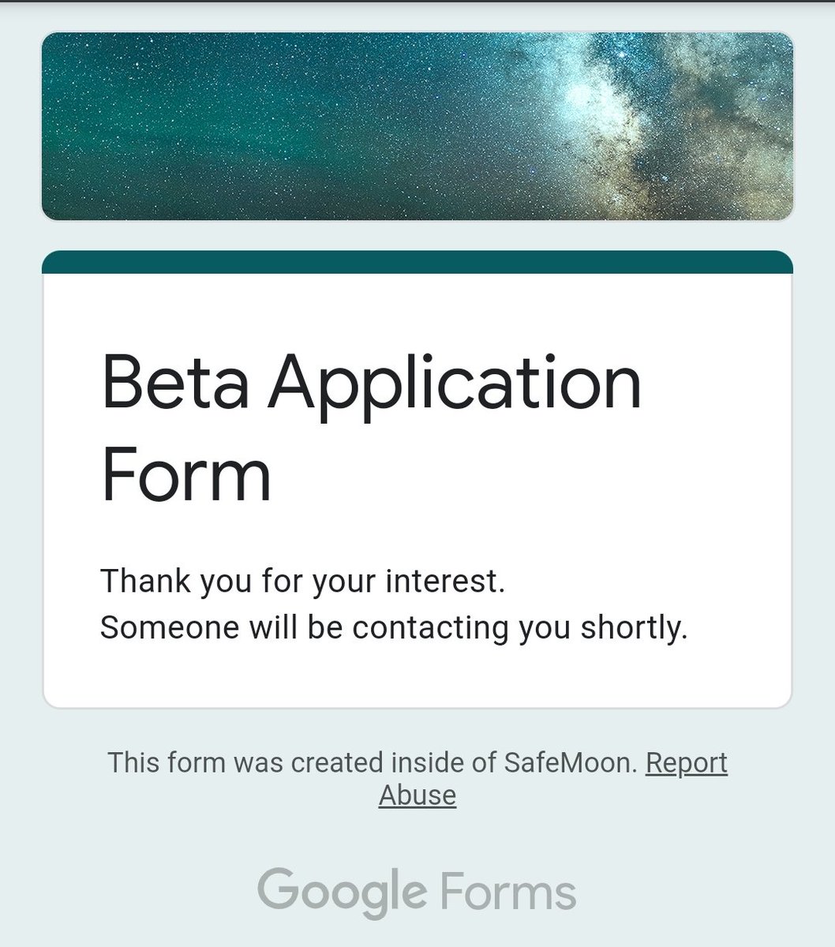Click the "This form was created inside" notice
This screenshot has height=947, width=835.
point(372,763)
